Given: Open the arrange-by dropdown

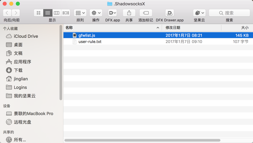Looking at the screenshot, I should [x=80, y=13].
